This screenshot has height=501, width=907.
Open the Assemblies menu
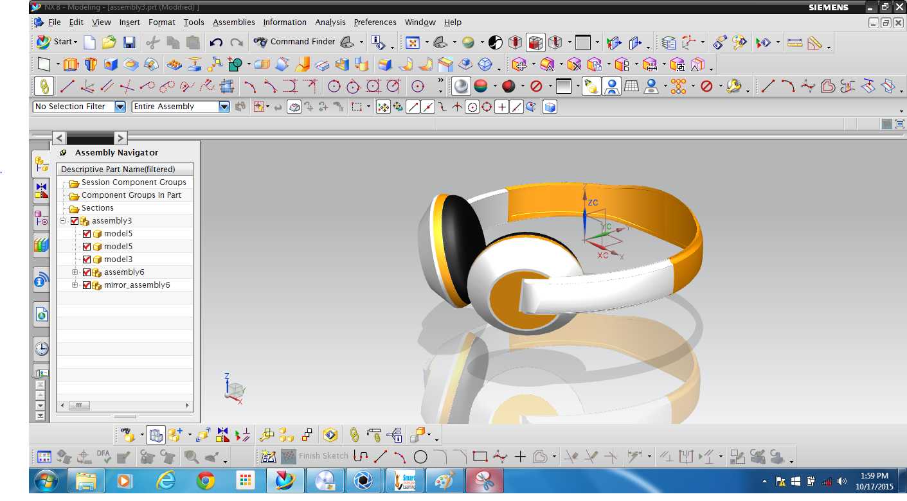[234, 22]
